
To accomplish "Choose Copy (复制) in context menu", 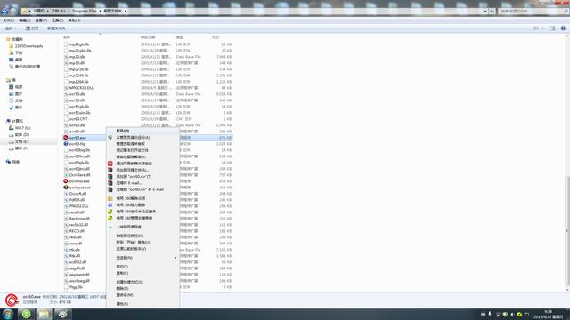I will [x=122, y=273].
